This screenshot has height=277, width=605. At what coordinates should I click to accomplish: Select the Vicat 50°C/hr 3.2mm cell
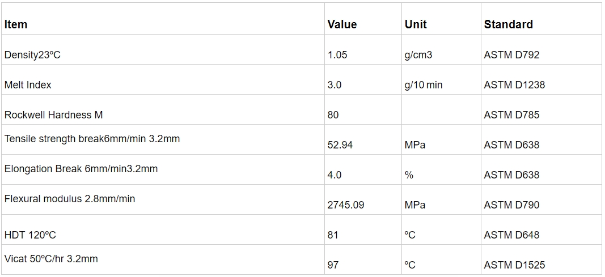click(51, 259)
